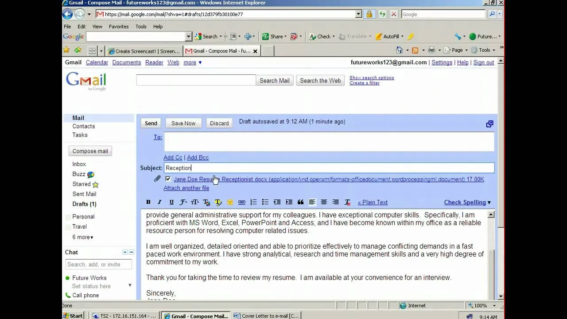Click the attachment paperclip icon
This screenshot has height=319, width=567.
coord(157,179)
